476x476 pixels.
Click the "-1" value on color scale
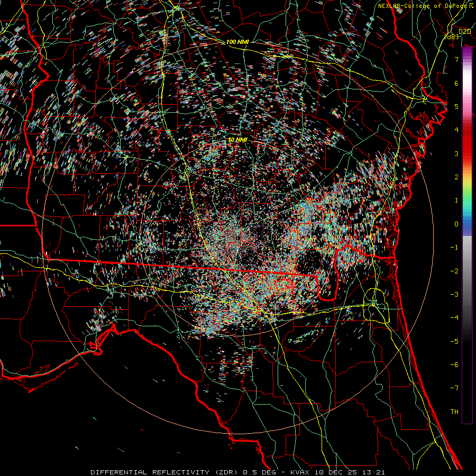coord(454,248)
